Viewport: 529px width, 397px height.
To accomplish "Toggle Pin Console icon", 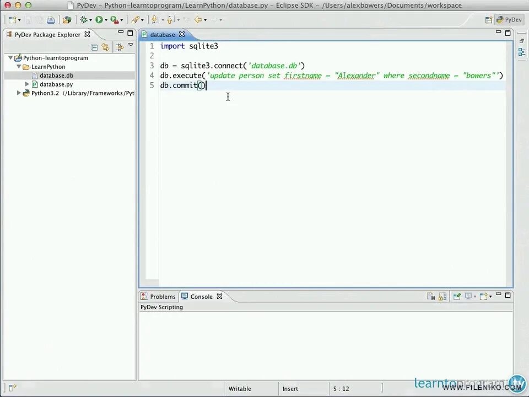I will click(457, 297).
